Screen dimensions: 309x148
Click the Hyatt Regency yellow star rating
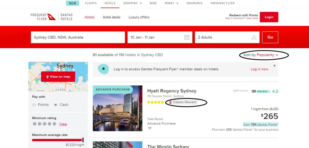click(x=155, y=102)
